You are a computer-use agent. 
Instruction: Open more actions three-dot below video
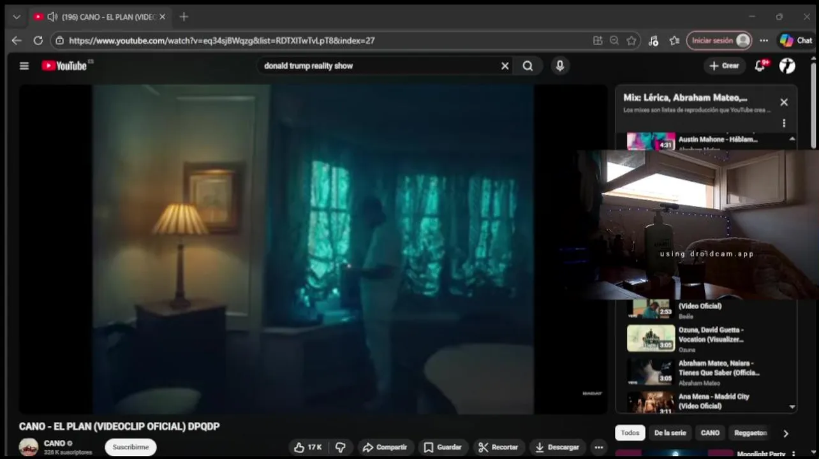pos(598,448)
